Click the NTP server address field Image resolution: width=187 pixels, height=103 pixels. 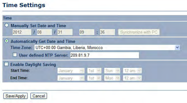pos(104,55)
